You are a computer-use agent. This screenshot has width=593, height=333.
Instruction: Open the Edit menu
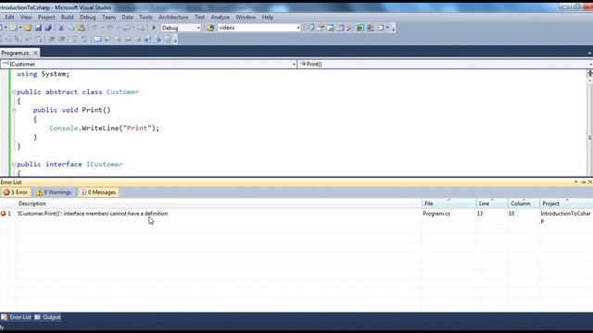9,17
